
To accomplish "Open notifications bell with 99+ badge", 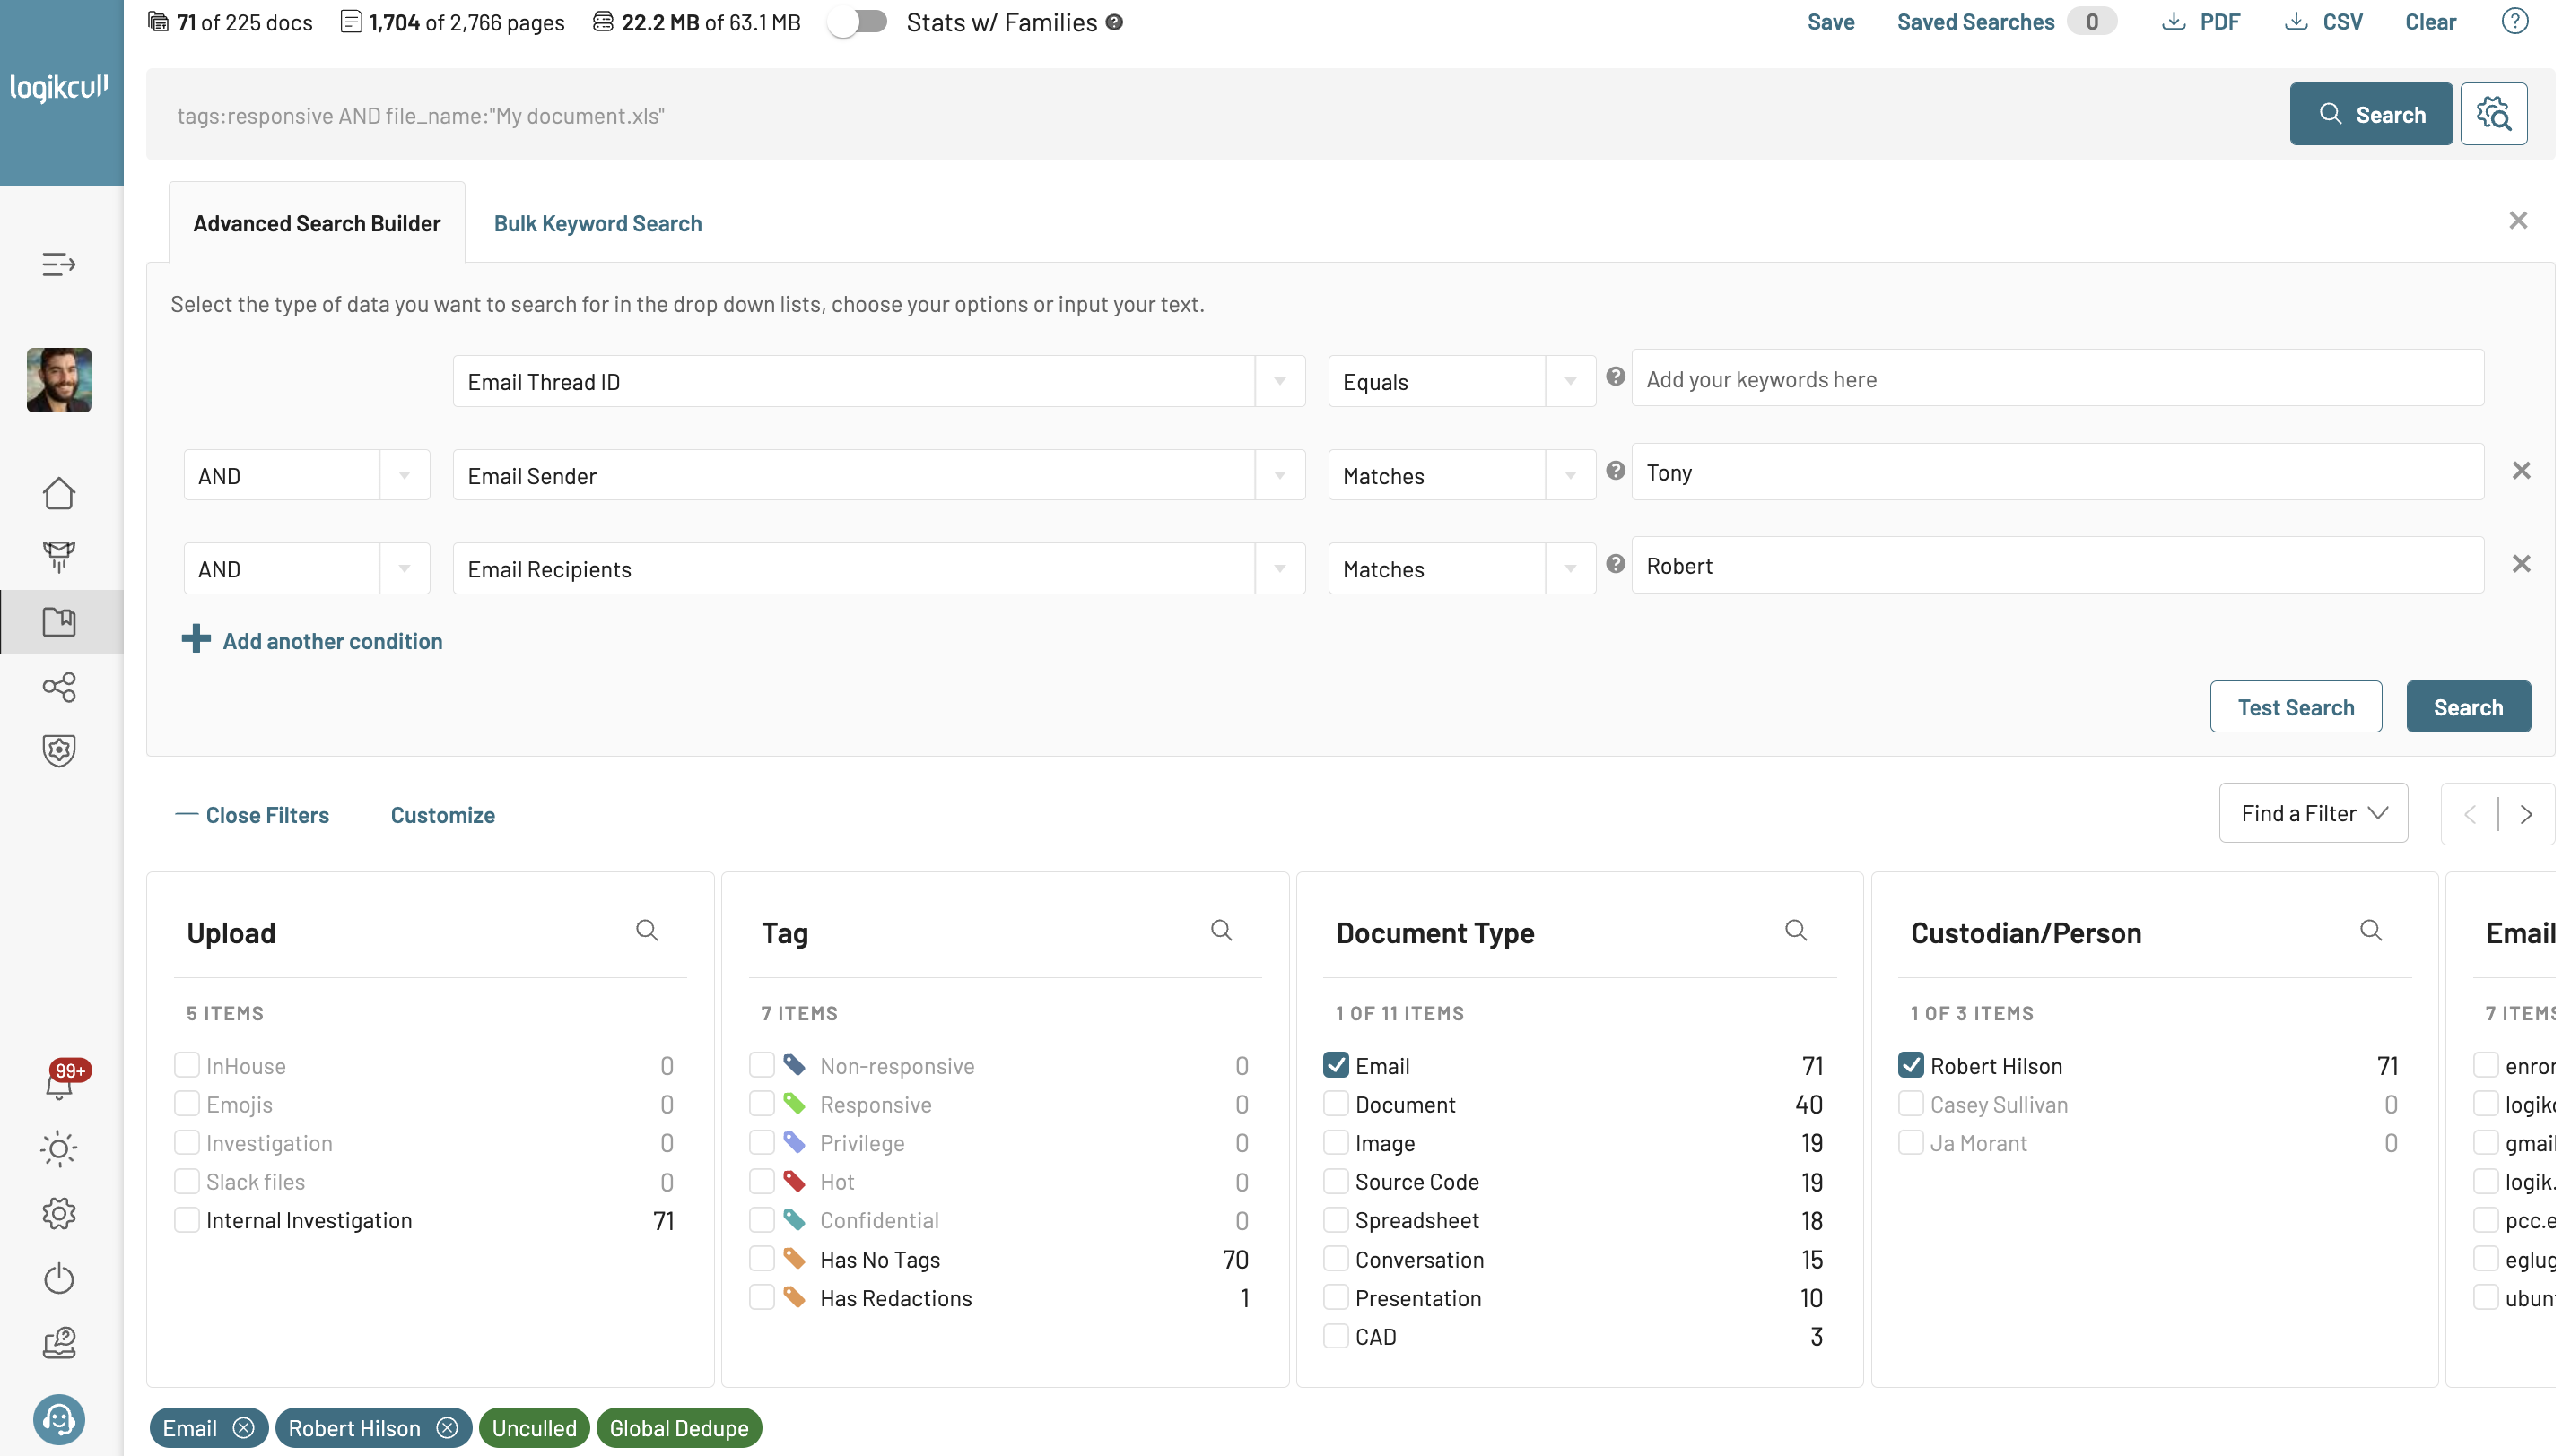I will tap(59, 1084).
